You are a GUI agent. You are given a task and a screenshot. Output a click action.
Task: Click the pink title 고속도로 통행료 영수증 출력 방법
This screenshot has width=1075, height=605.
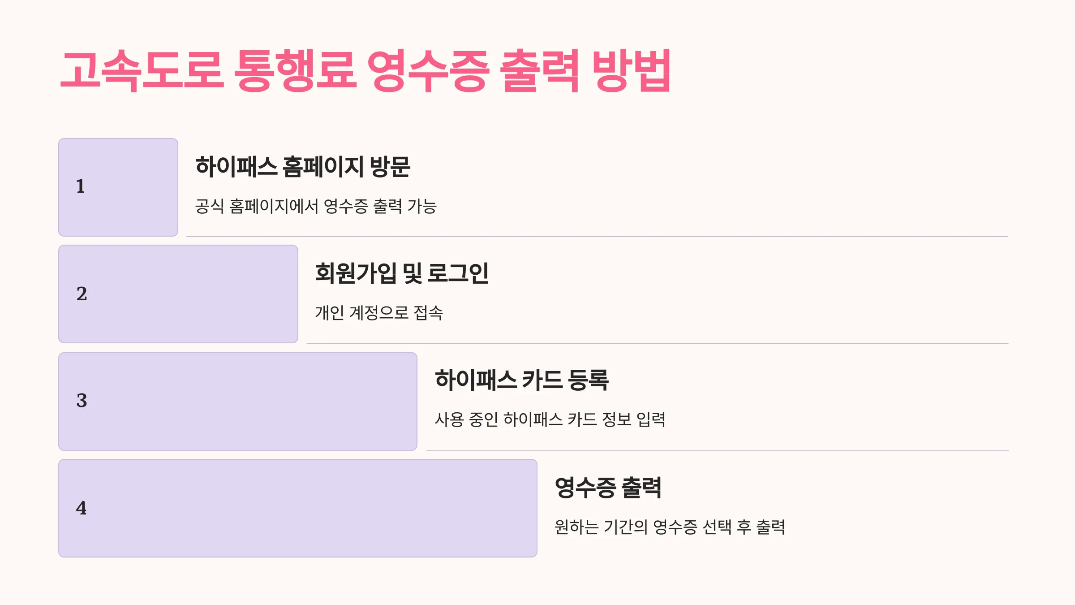[365, 71]
